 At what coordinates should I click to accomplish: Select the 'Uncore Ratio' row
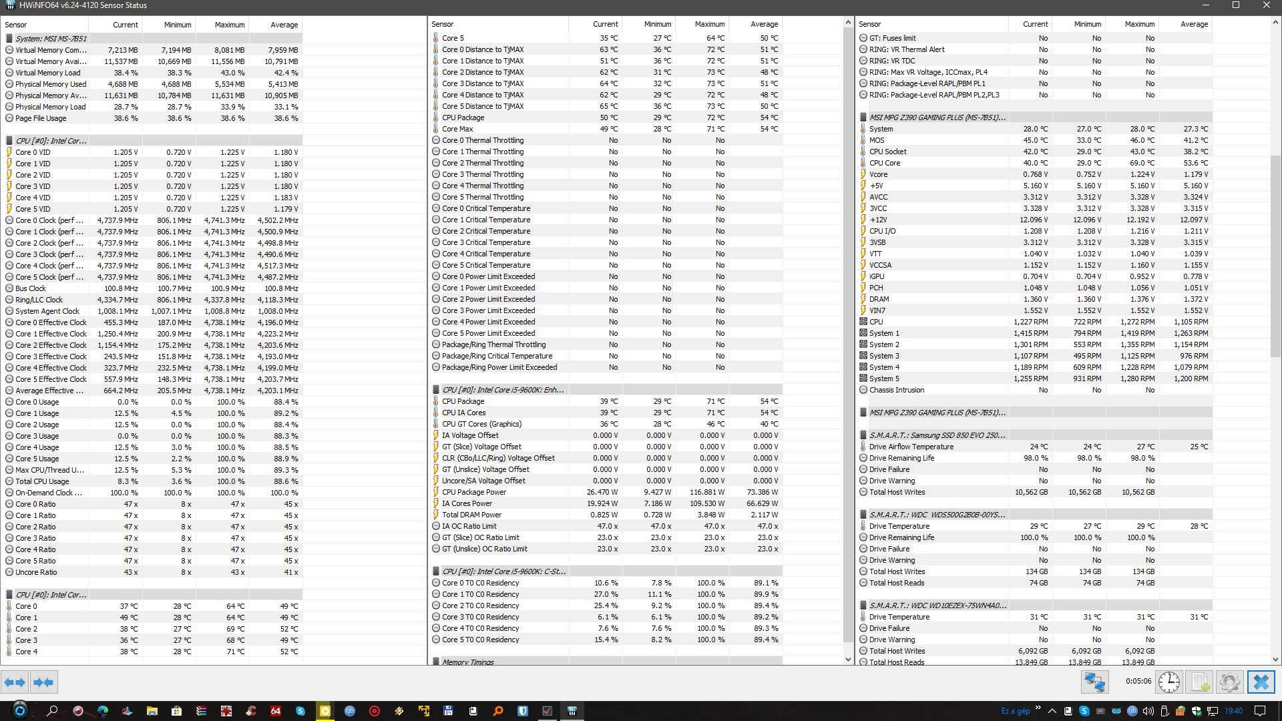[x=152, y=572]
